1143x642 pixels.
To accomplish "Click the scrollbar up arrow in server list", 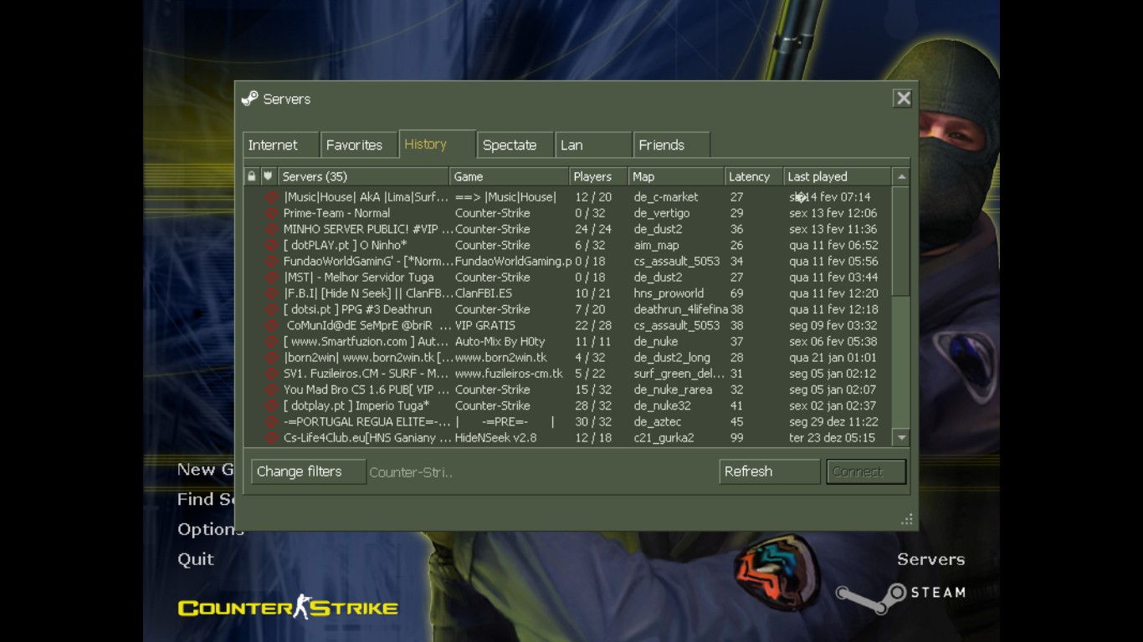I will (901, 176).
